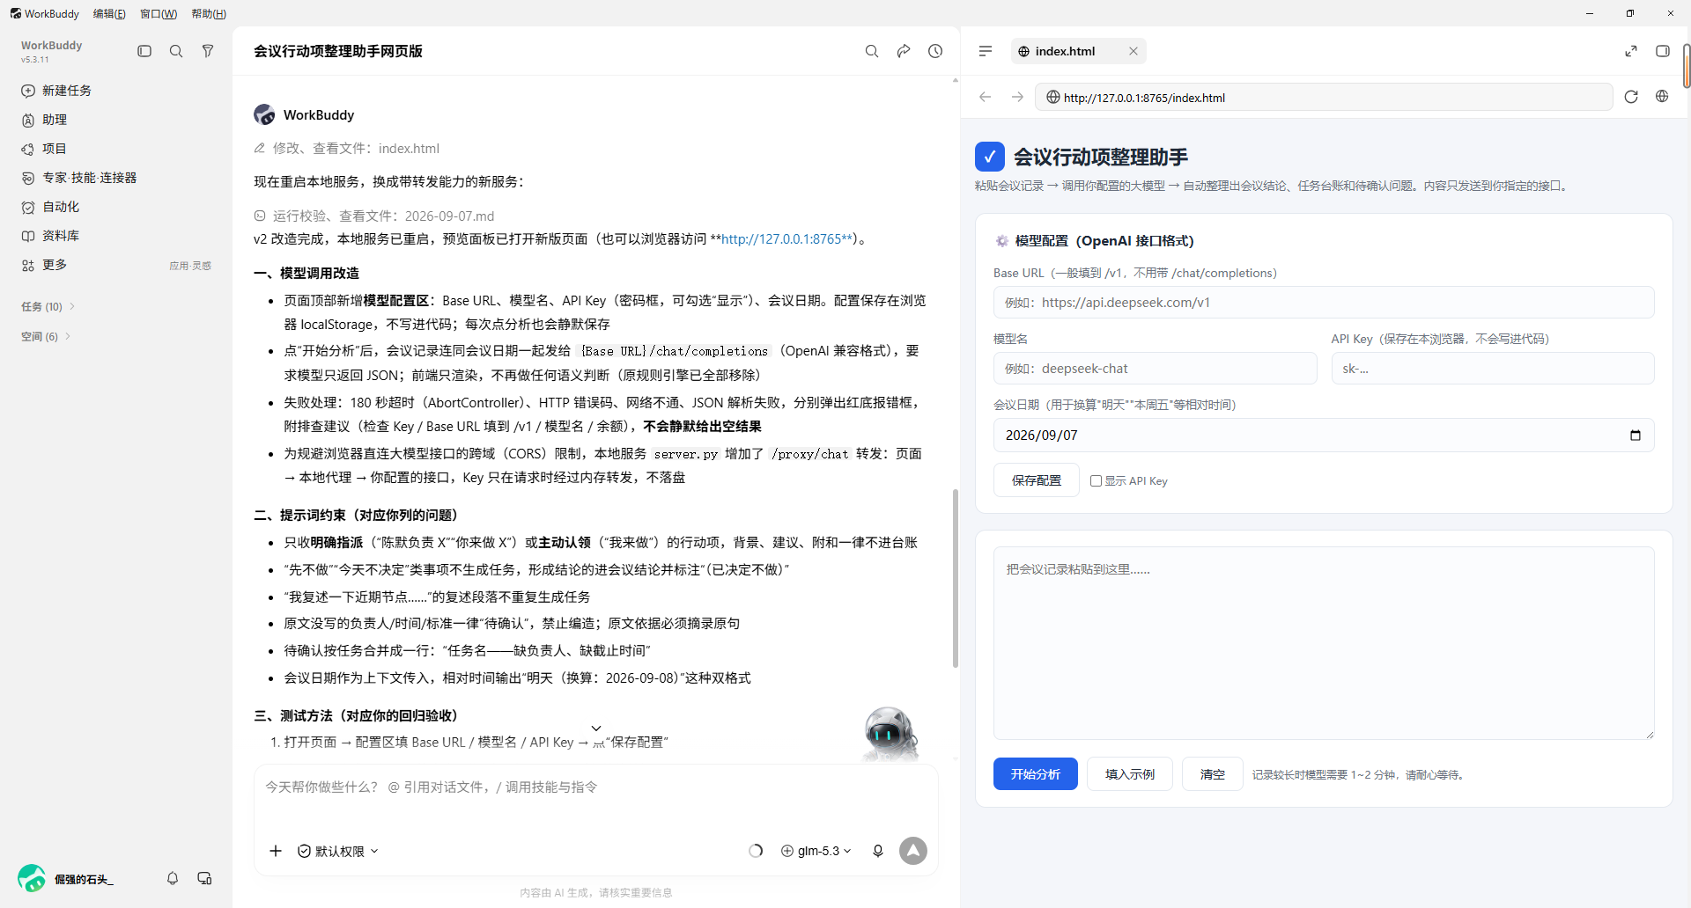Check the 显示 API Key checkbox

(x=1096, y=481)
